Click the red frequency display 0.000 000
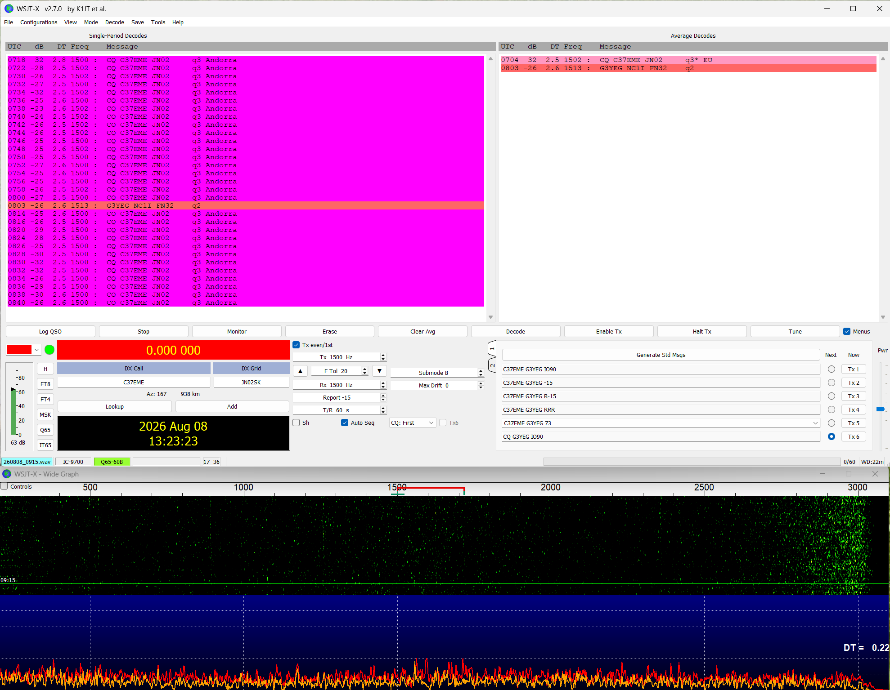 (x=173, y=351)
